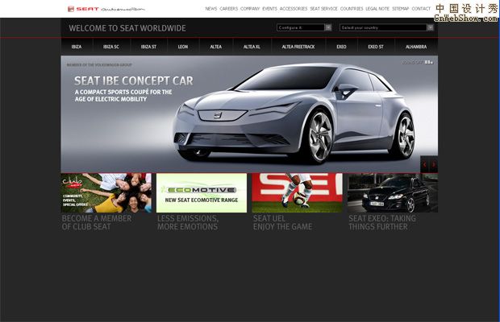Open the NEWS link in top navigation
Image resolution: width=500 pixels, height=322 pixels.
click(211, 9)
